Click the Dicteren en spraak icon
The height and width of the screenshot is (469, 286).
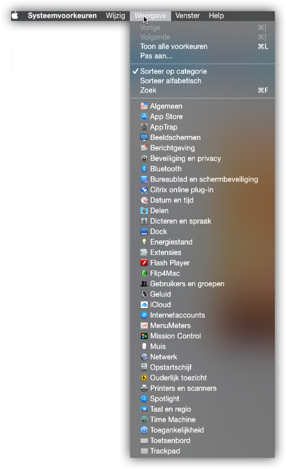pos(144,221)
